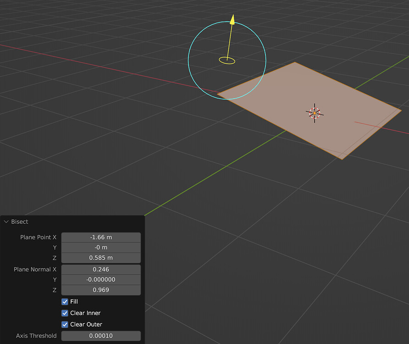Uncheck the Clear Inner option
The width and height of the screenshot is (409, 344).
click(65, 313)
